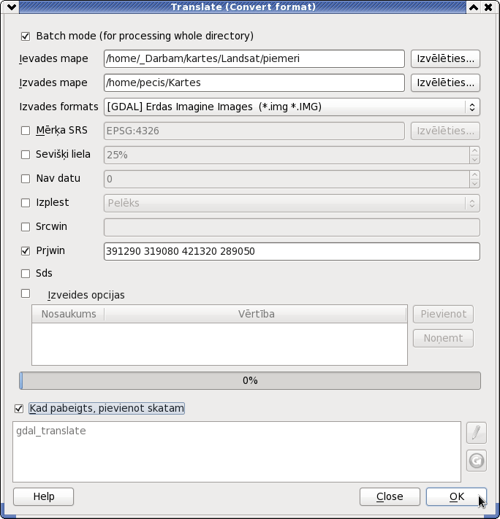The image size is (500, 519).
Task: Enable Izveides opcijas checkbox
Action: click(x=26, y=293)
